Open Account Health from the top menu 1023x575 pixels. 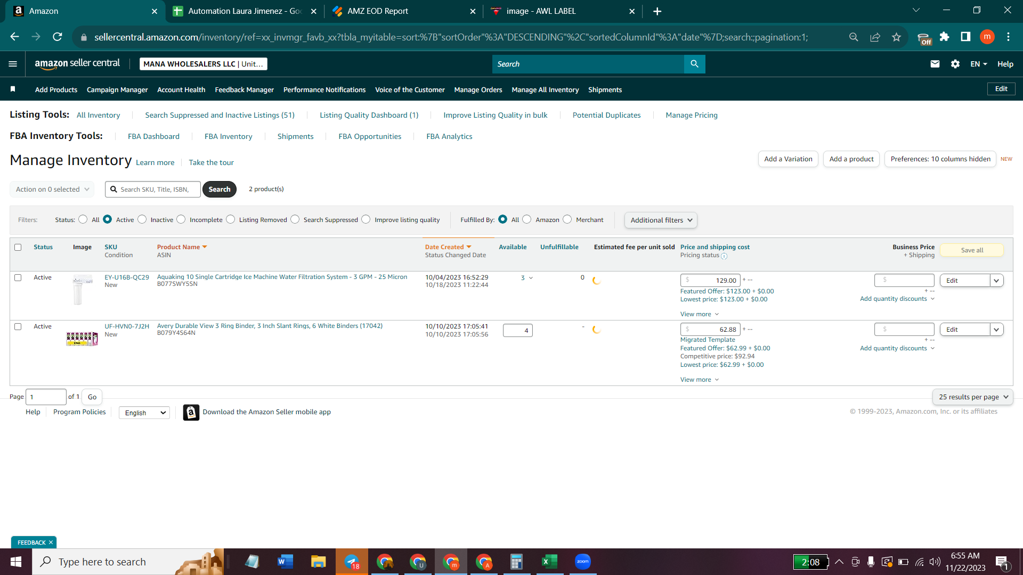click(181, 89)
